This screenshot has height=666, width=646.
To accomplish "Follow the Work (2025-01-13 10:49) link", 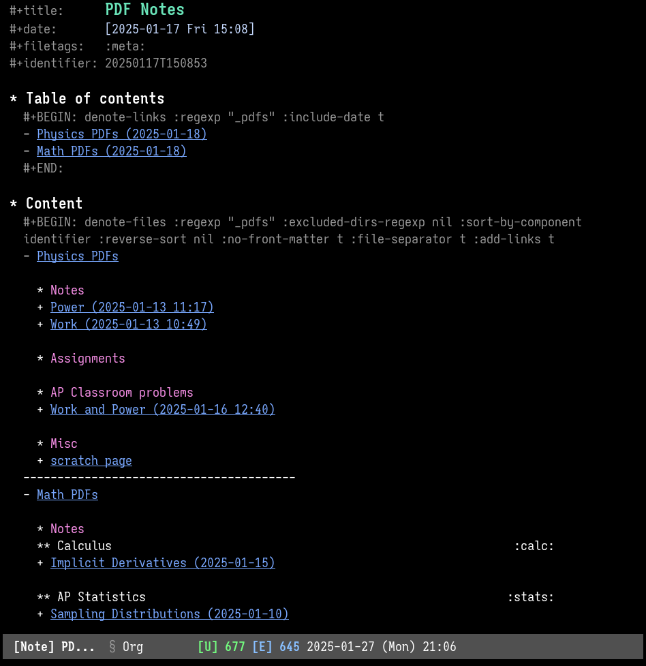I will pyautogui.click(x=129, y=324).
